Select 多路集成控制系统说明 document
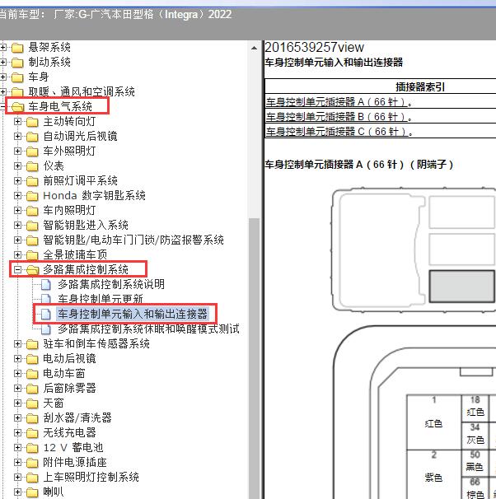Viewport: 496px width, 499px height. click(111, 284)
